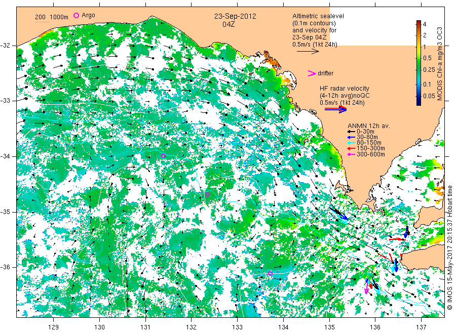Click the '80-150m' depth label
The width and height of the screenshot is (456, 334).
click(369, 143)
